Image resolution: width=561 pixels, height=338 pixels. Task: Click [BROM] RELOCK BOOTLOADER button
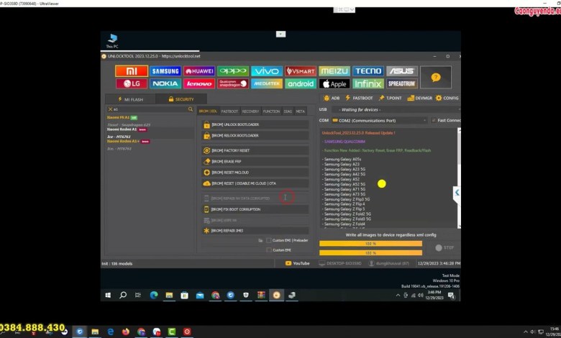(255, 135)
